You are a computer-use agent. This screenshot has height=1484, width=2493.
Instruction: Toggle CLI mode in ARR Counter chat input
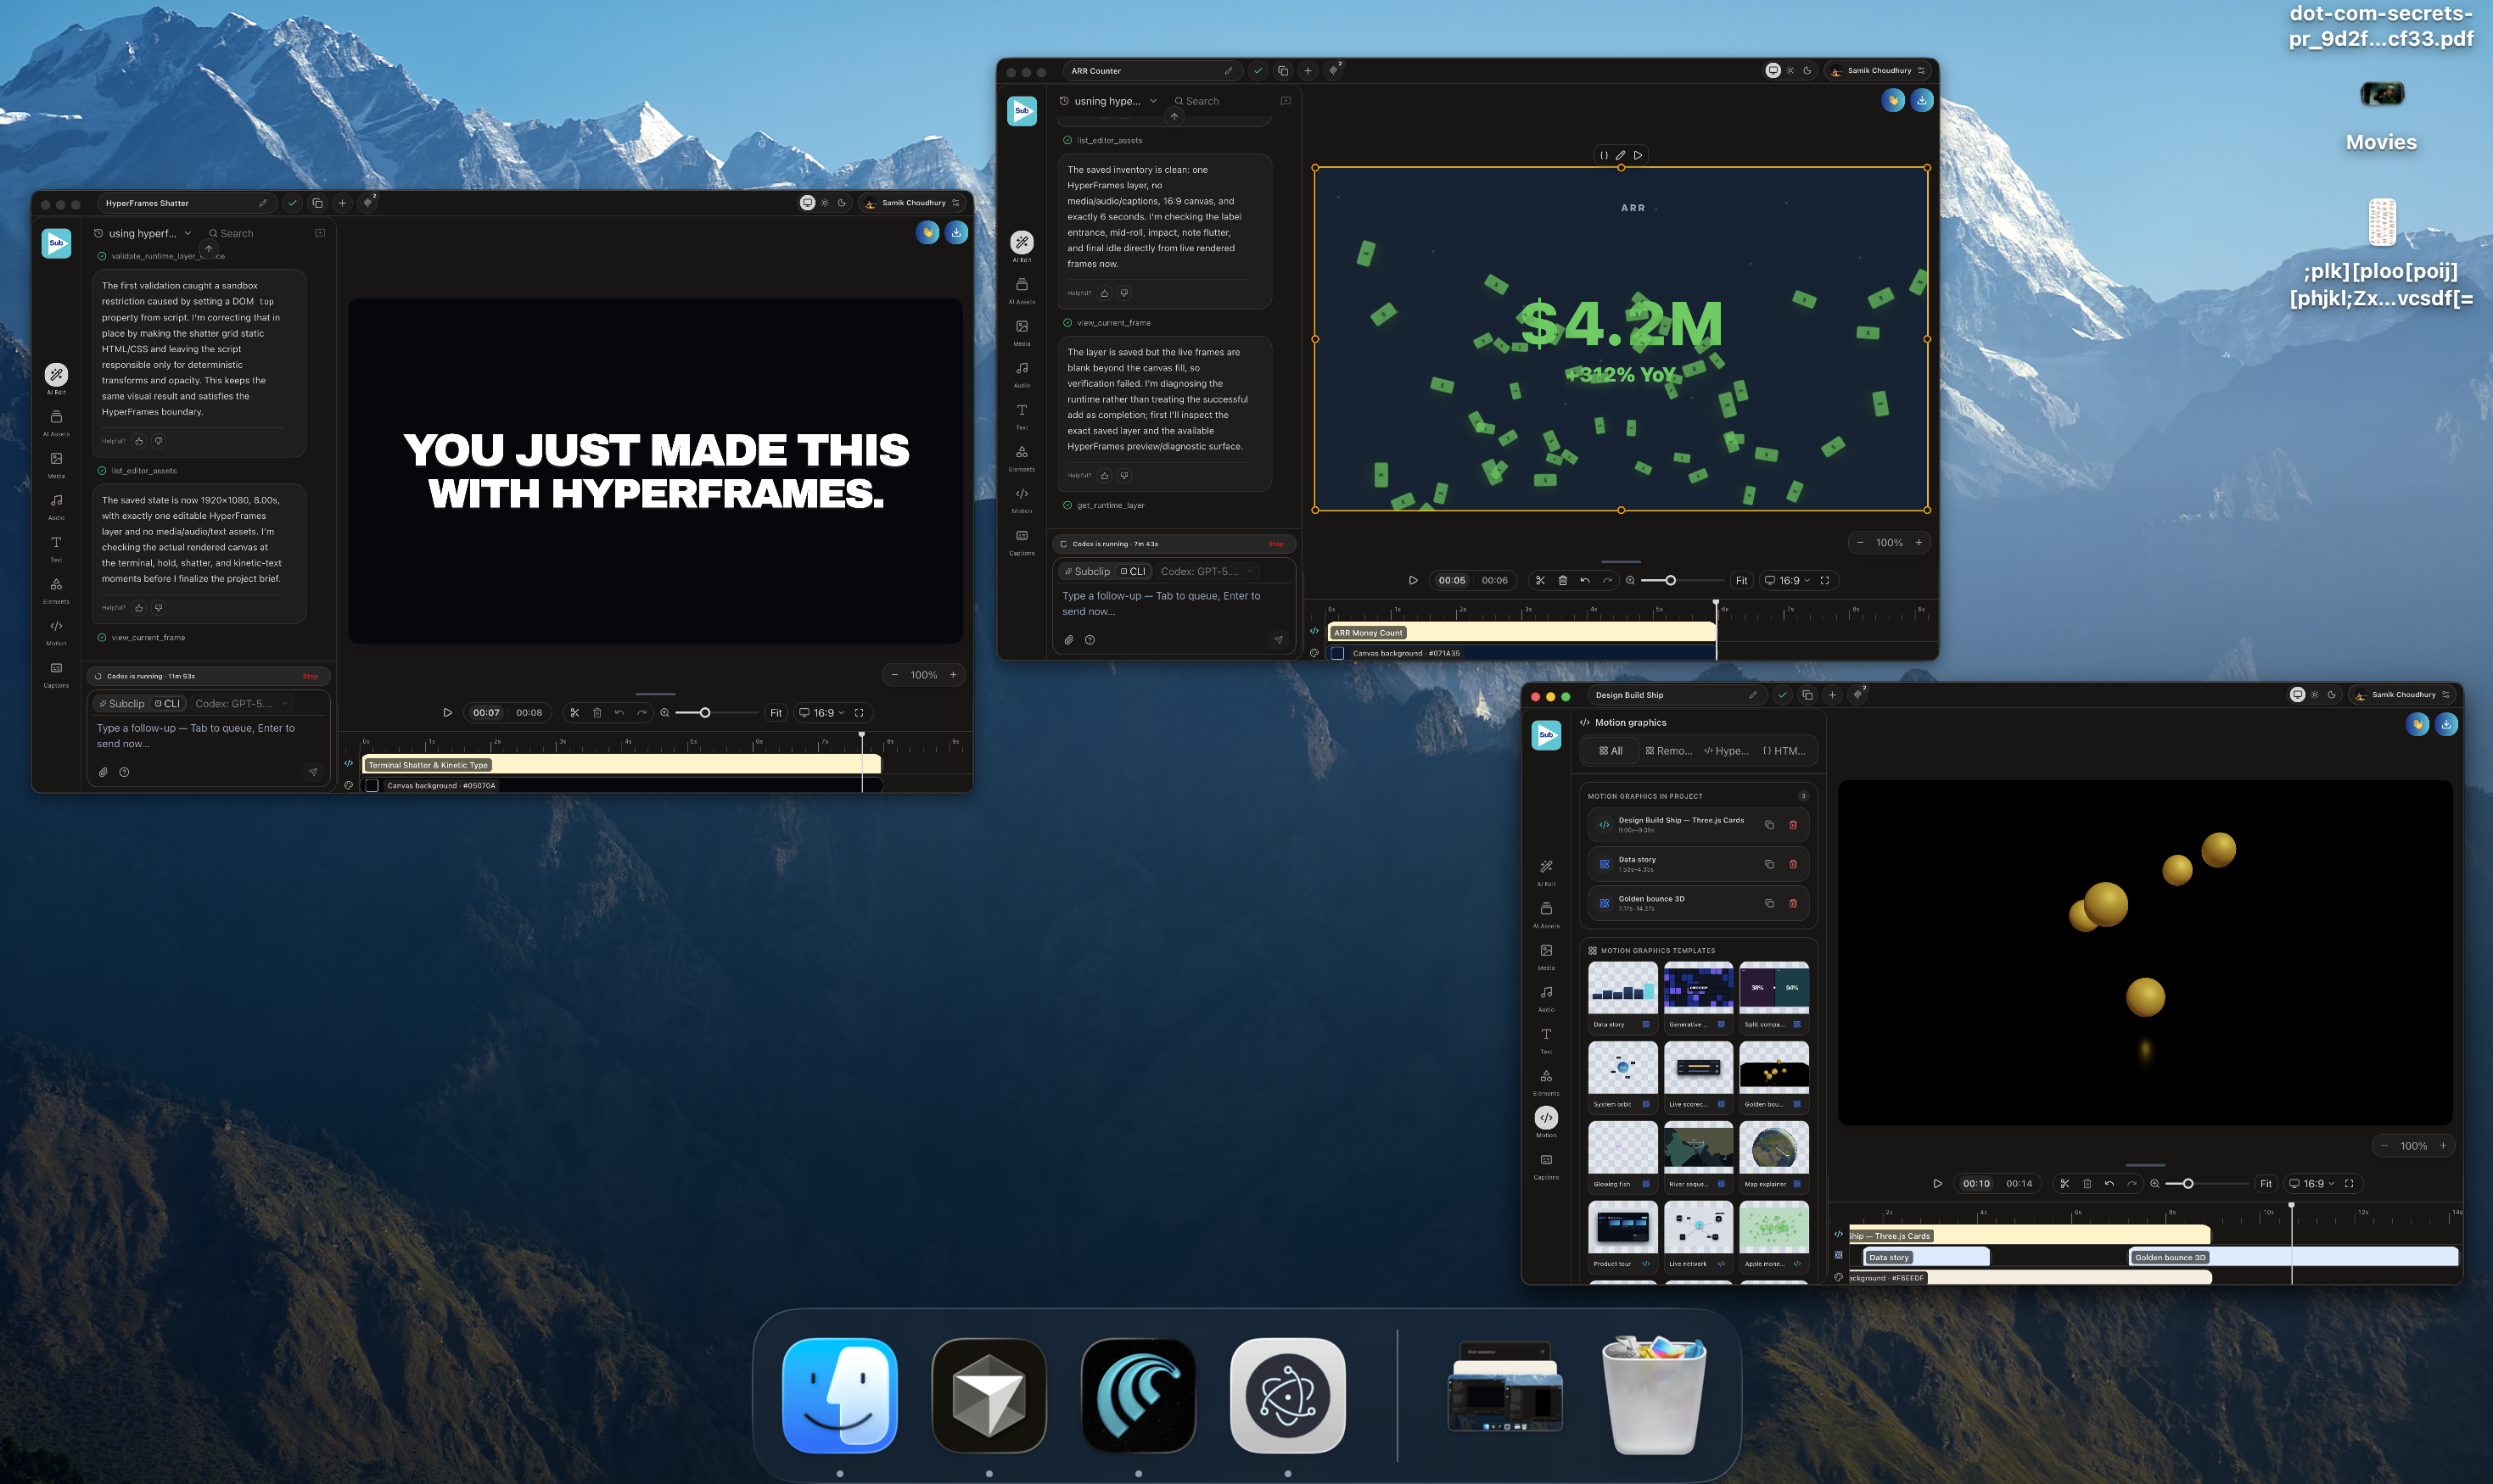(1133, 572)
